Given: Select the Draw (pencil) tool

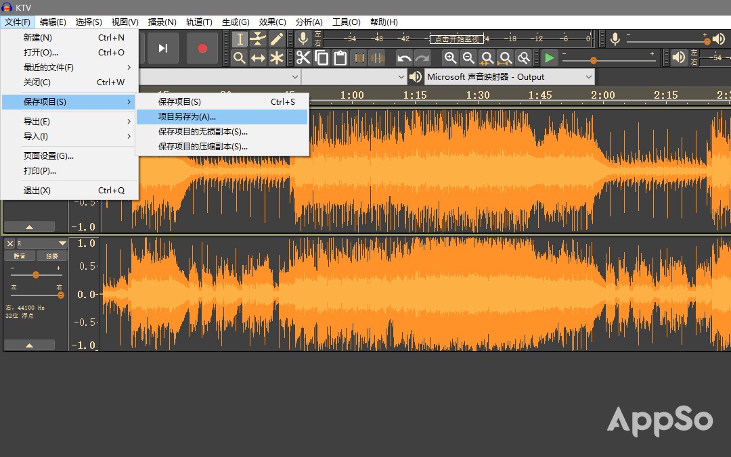Looking at the screenshot, I should coord(277,39).
